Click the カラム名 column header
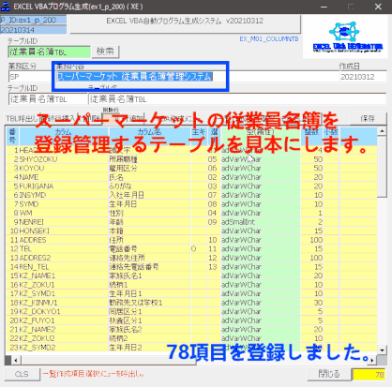392x387 pixels. (149, 132)
